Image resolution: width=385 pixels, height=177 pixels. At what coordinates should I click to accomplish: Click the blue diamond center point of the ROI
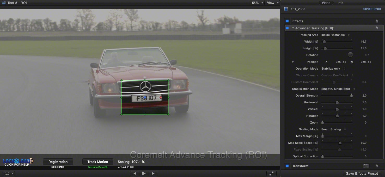coord(145,97)
